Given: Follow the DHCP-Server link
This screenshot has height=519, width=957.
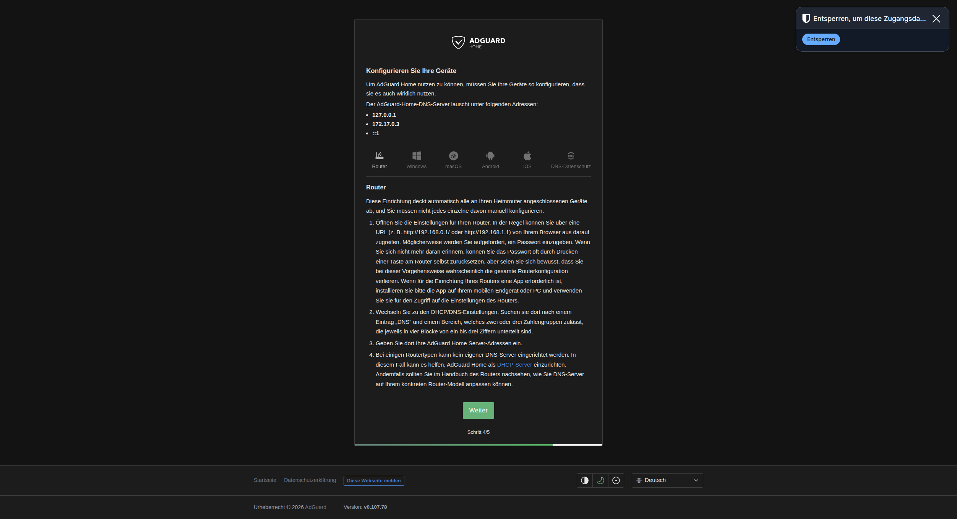Looking at the screenshot, I should pos(514,365).
